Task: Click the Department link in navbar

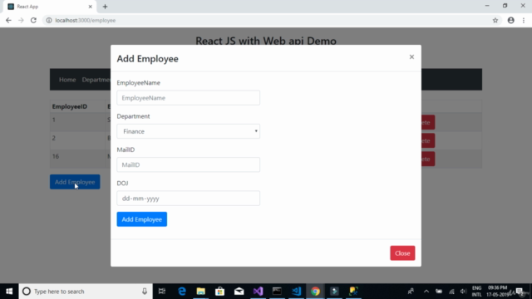Action: click(x=96, y=80)
